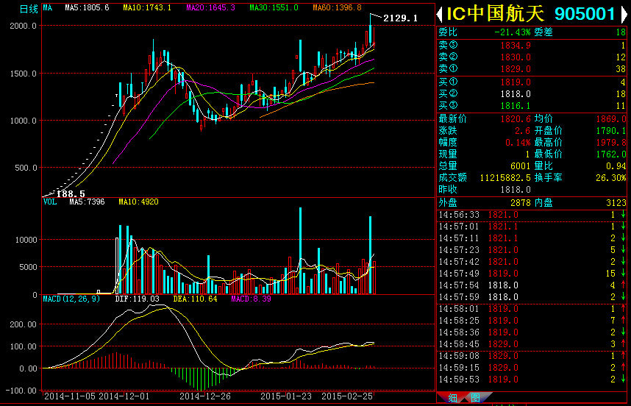Image resolution: width=631 pixels, height=406 pixels.
Task: Select the MA indicator label
Action: coord(48,7)
